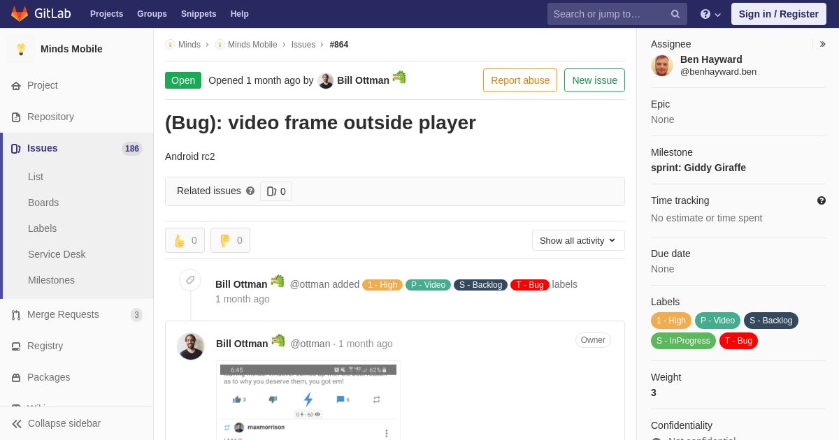Click the S - InProgress sidebar label
The image size is (839, 440).
click(x=683, y=341)
